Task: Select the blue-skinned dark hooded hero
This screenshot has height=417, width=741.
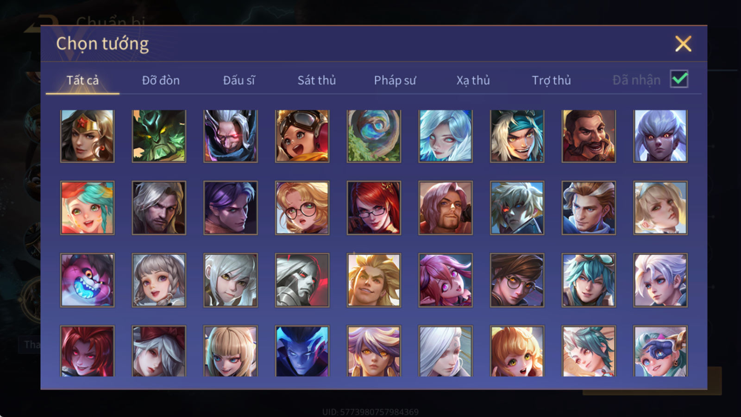Action: coord(302,351)
